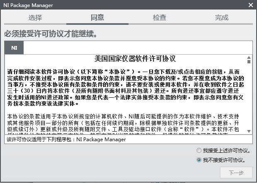This screenshot has width=257, height=183.
Task: Click the license scrollbar thumb
Action: (249, 62)
